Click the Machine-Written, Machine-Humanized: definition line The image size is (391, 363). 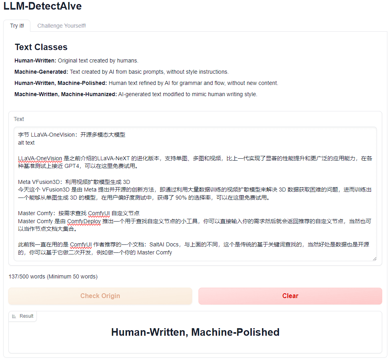(136, 95)
